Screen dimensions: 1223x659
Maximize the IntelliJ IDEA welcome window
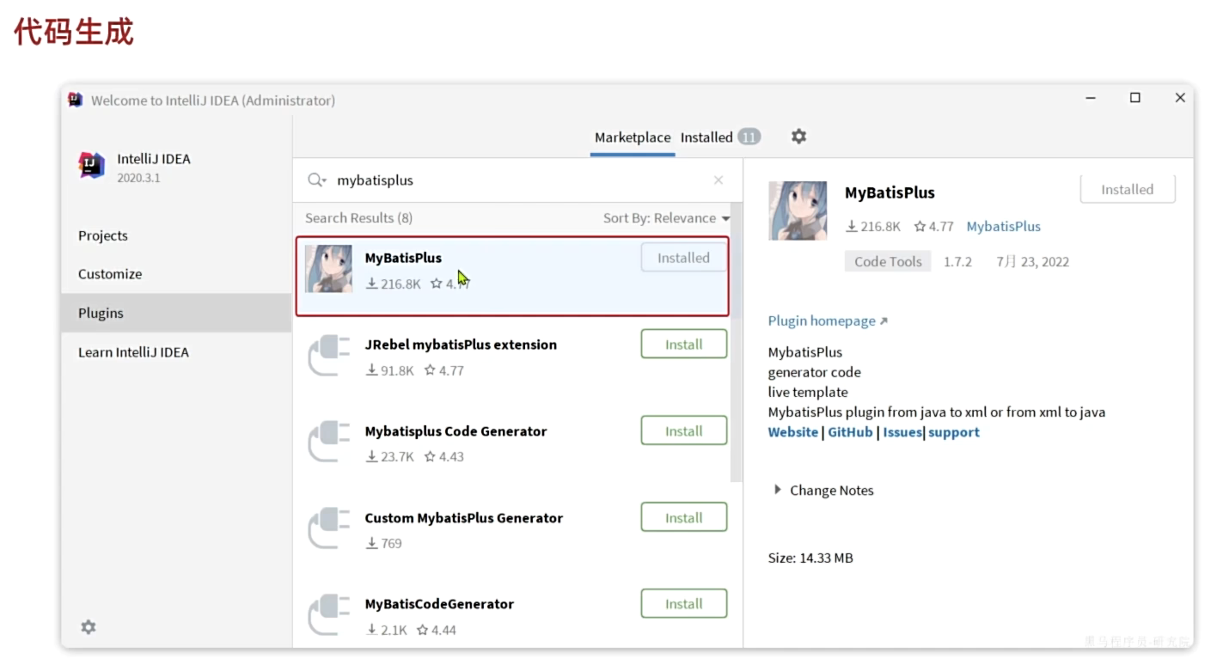tap(1135, 98)
